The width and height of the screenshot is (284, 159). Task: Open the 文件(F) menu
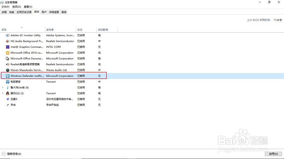(5, 7)
